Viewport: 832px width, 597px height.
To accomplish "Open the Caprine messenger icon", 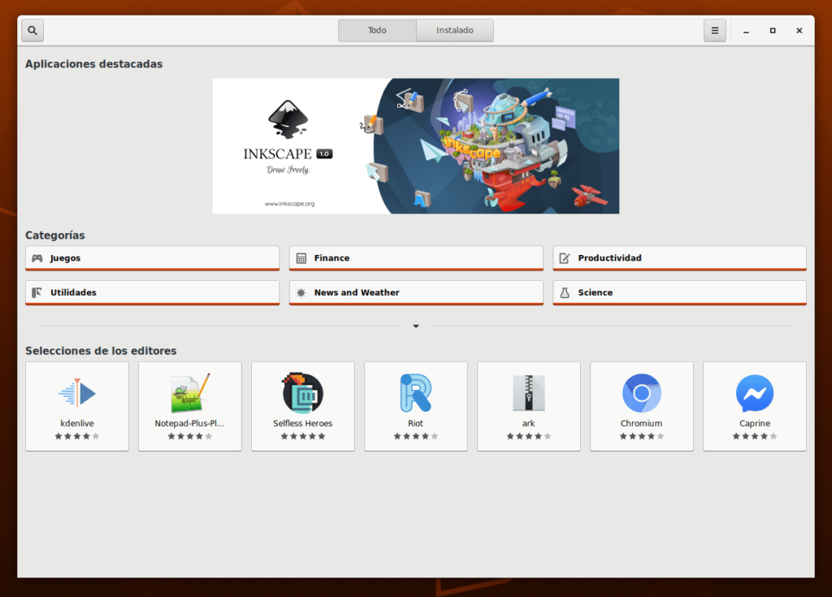I will click(755, 394).
